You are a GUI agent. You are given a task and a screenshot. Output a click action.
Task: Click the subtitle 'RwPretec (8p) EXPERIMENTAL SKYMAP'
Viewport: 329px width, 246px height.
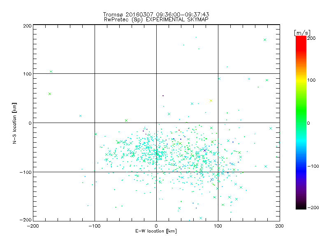click(156, 20)
